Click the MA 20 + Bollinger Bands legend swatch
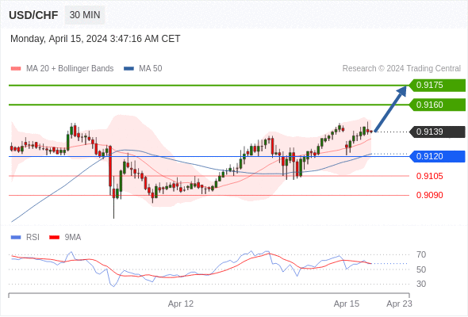 [x=16, y=69]
